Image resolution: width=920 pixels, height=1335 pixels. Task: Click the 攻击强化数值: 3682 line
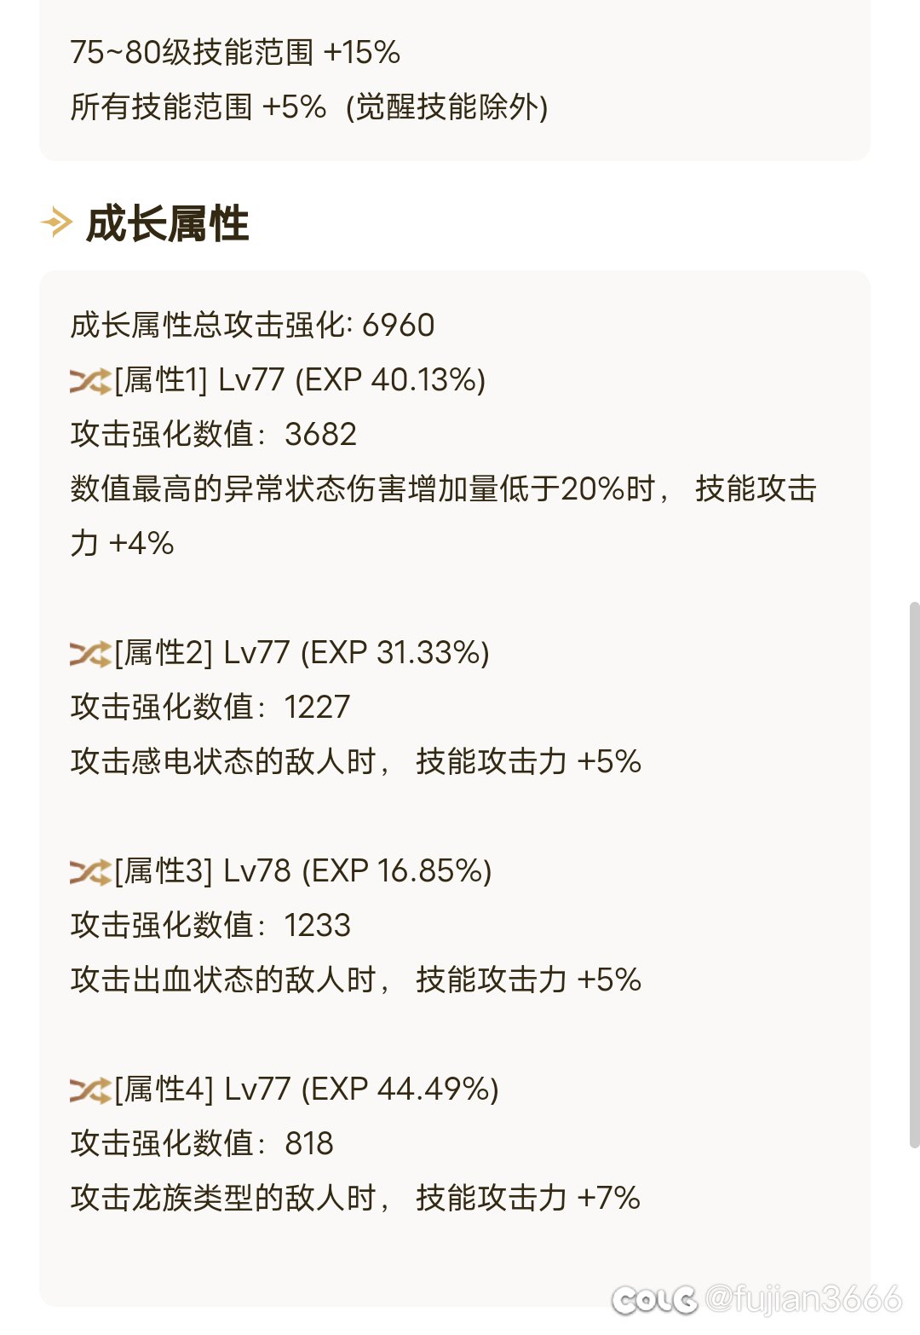tap(213, 434)
